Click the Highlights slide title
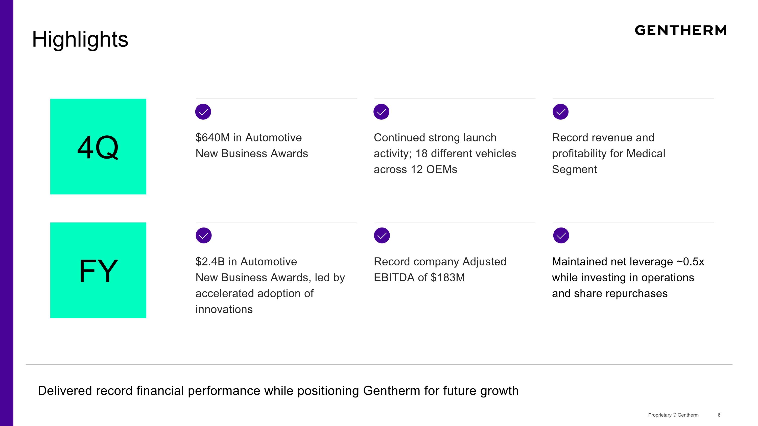The height and width of the screenshot is (426, 758). (80, 39)
